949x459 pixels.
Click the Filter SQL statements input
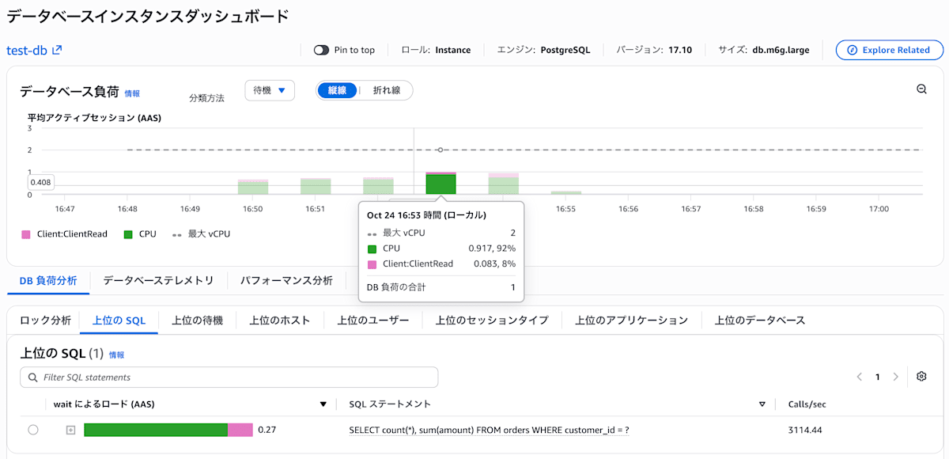click(229, 377)
